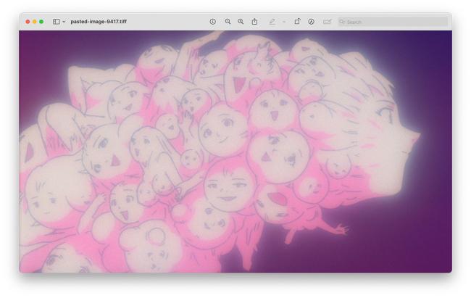Enter full screen with the green button
The width and height of the screenshot is (471, 298).
click(41, 22)
